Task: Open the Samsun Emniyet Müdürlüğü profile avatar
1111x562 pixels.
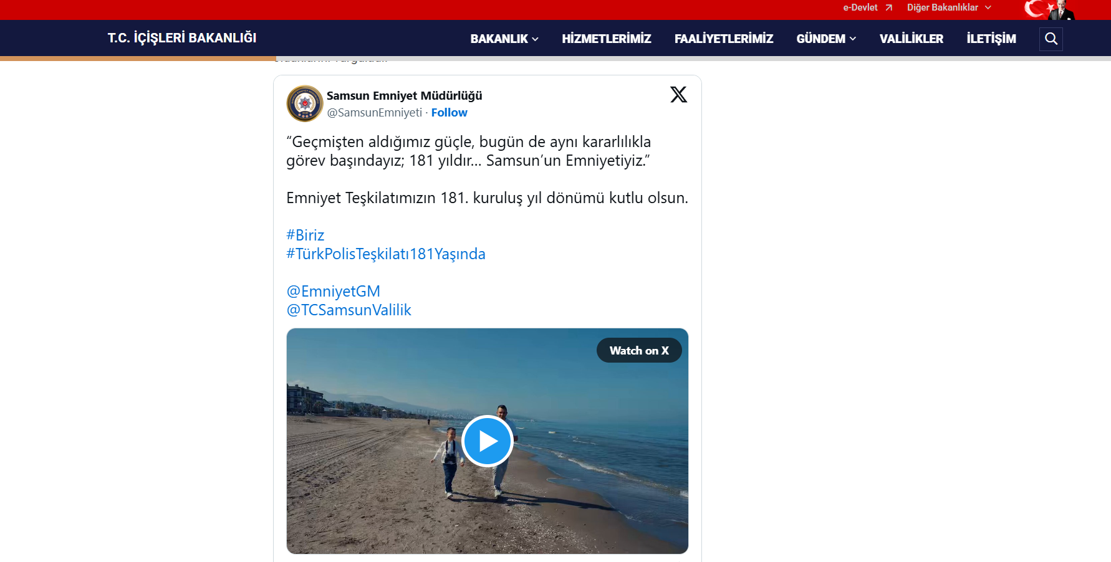Action: tap(304, 103)
